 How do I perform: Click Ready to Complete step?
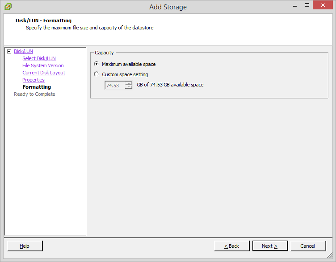tap(34, 94)
